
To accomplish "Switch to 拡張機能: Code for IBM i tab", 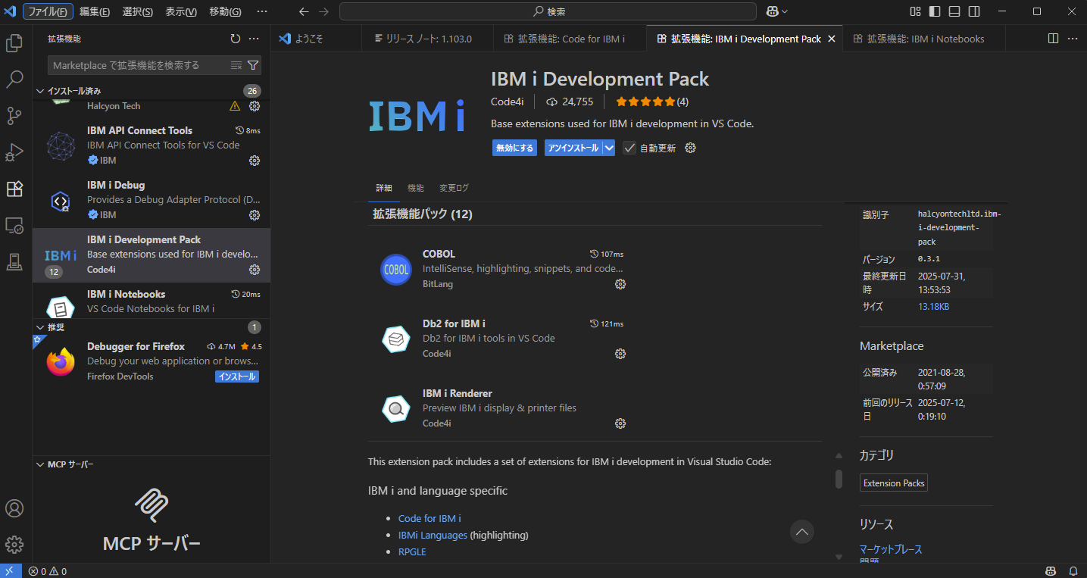I will 570,39.
